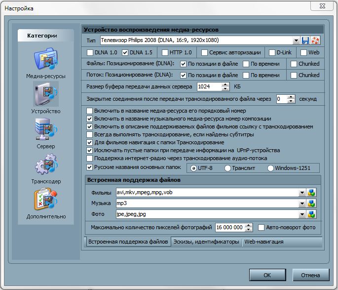Select the Устройство category icon
Screen dimensions: 338x290
(x=46, y=94)
